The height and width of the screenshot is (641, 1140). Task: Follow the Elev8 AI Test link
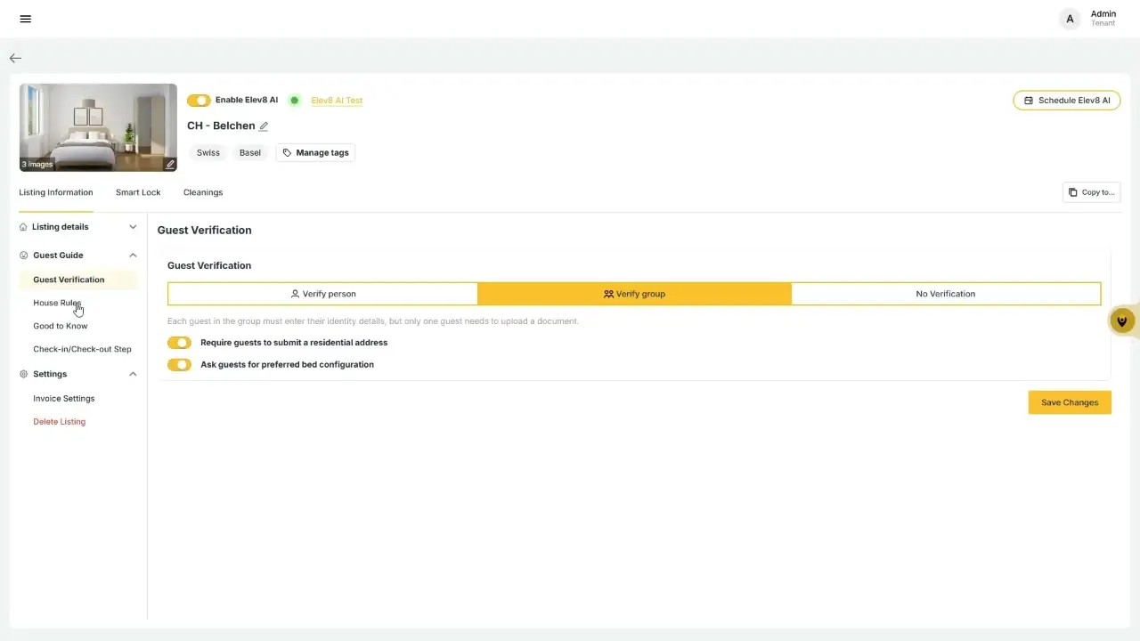pos(337,101)
